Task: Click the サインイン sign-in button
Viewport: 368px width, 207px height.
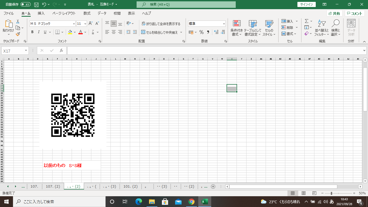Action: click(x=307, y=5)
